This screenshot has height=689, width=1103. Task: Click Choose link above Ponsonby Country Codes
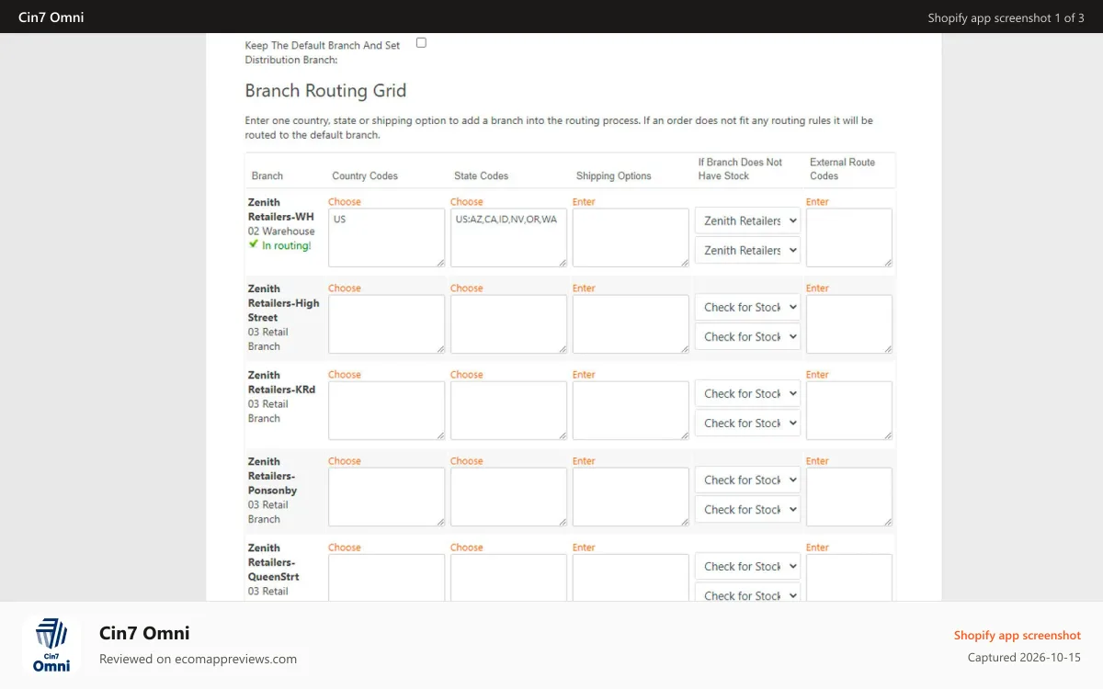(x=345, y=461)
